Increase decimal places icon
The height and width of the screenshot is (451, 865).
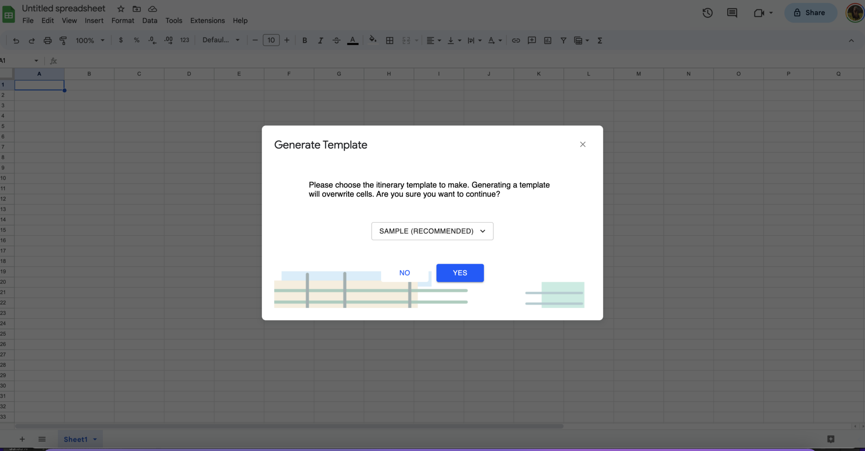pyautogui.click(x=168, y=40)
